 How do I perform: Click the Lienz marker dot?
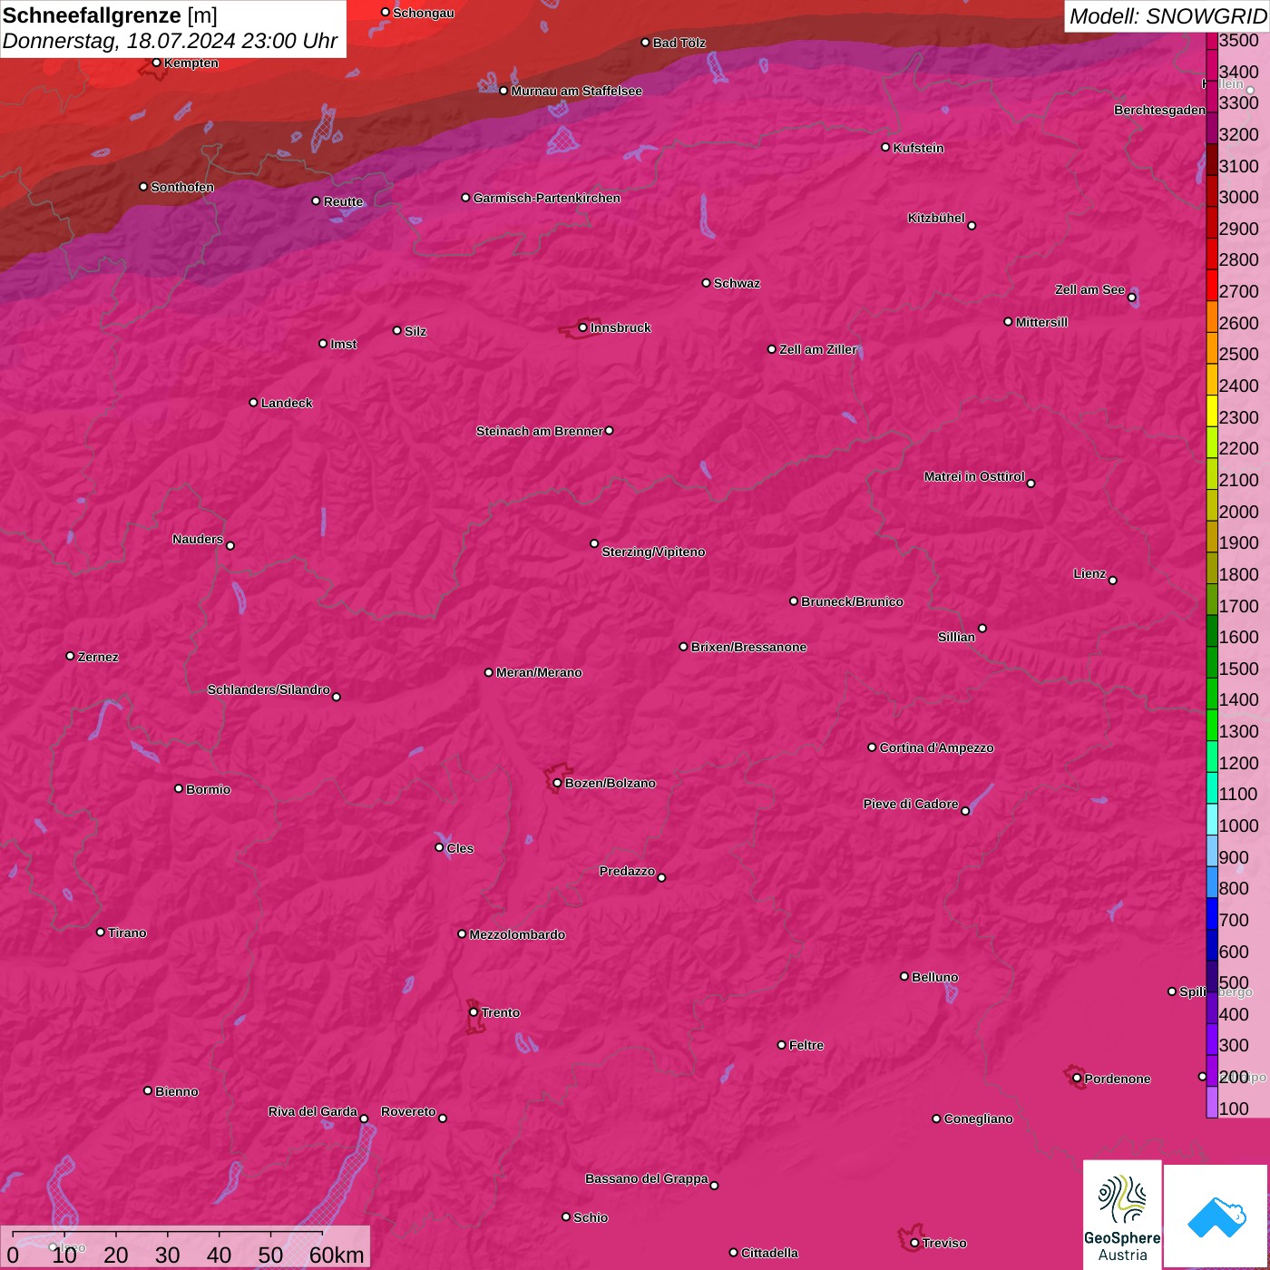pos(1112,580)
